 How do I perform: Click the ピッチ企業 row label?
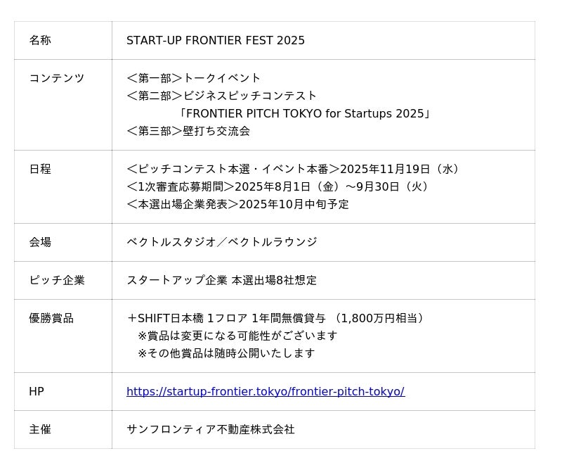pyautogui.click(x=57, y=281)
